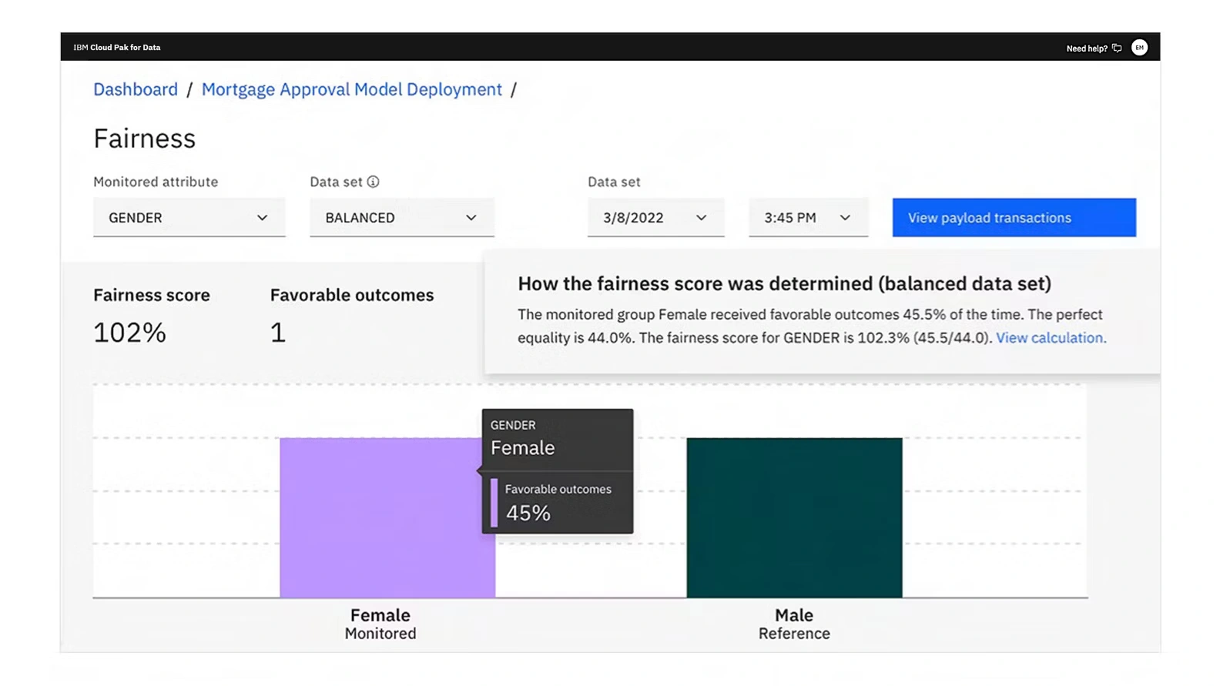The image size is (1220, 686).
Task: Click the Need help? text
Action: (1086, 49)
